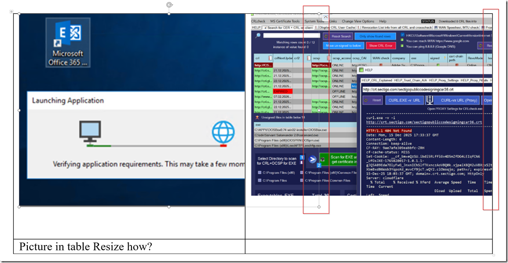
Task: Click the CURL.EXE -v URL button
Action: 405,101
